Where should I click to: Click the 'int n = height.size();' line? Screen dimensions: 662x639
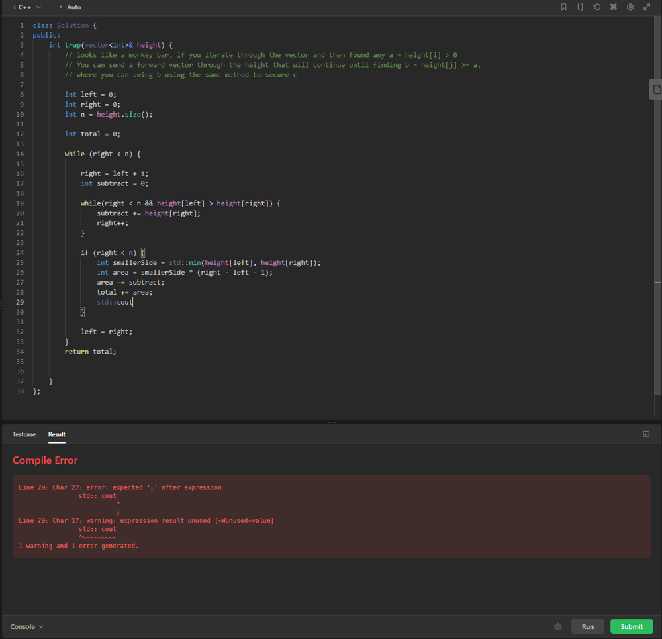(109, 115)
